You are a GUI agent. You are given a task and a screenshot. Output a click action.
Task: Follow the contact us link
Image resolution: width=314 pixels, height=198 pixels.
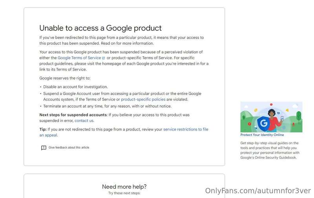[x=84, y=121]
